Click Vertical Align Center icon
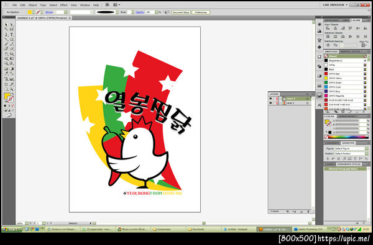373x245 pixels. pyautogui.click(x=358, y=29)
